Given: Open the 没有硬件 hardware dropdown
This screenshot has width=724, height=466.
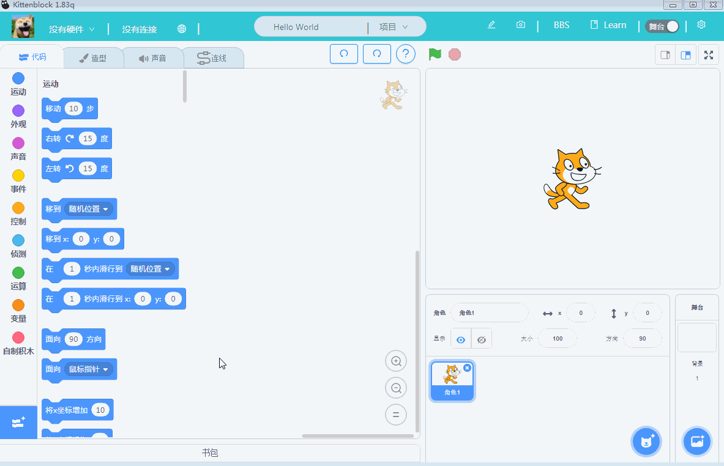Looking at the screenshot, I should pyautogui.click(x=72, y=29).
